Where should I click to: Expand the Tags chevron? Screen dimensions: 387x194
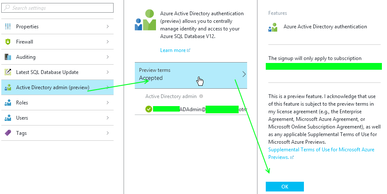(108, 133)
